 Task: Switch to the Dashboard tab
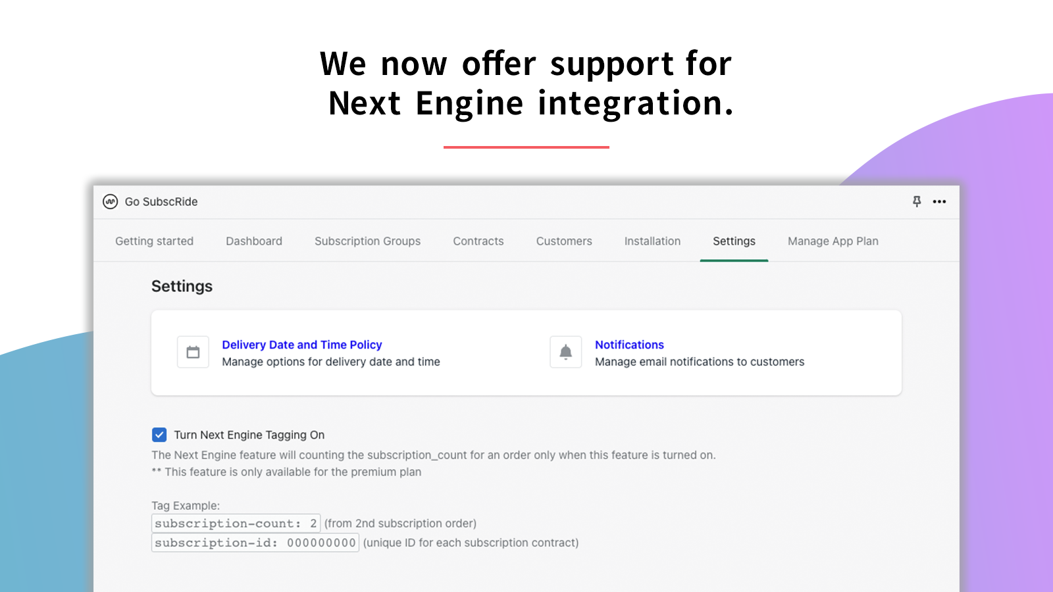coord(254,241)
